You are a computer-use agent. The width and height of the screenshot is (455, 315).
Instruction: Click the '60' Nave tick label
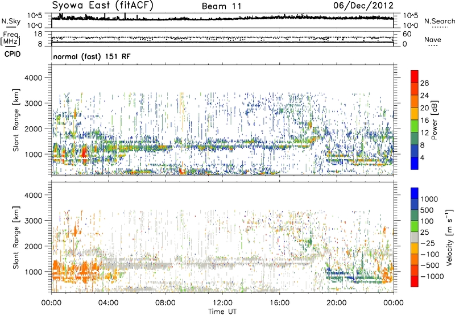pos(407,34)
